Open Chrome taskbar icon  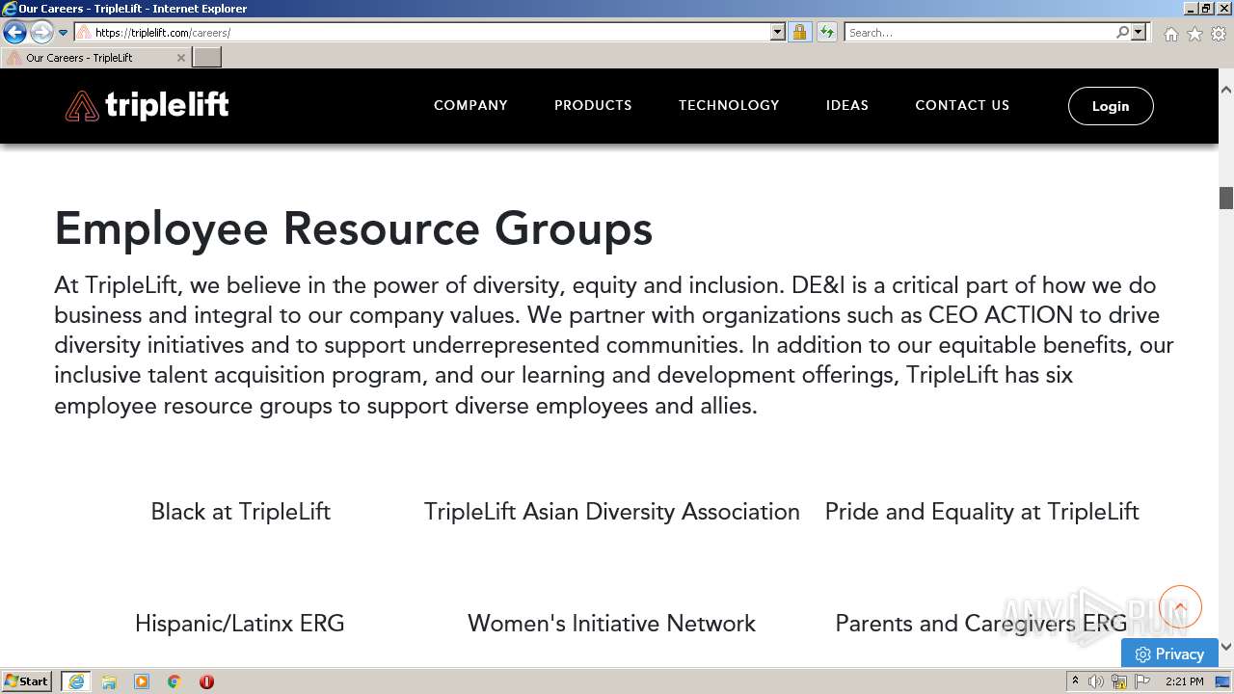[174, 681]
